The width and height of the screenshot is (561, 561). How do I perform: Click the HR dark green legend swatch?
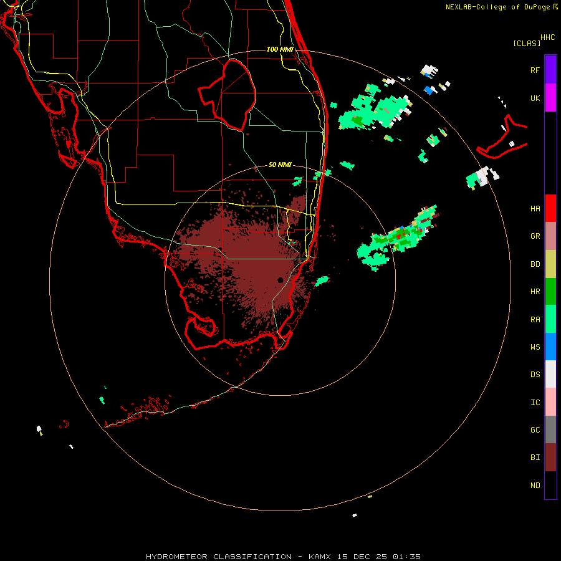pyautogui.click(x=550, y=292)
